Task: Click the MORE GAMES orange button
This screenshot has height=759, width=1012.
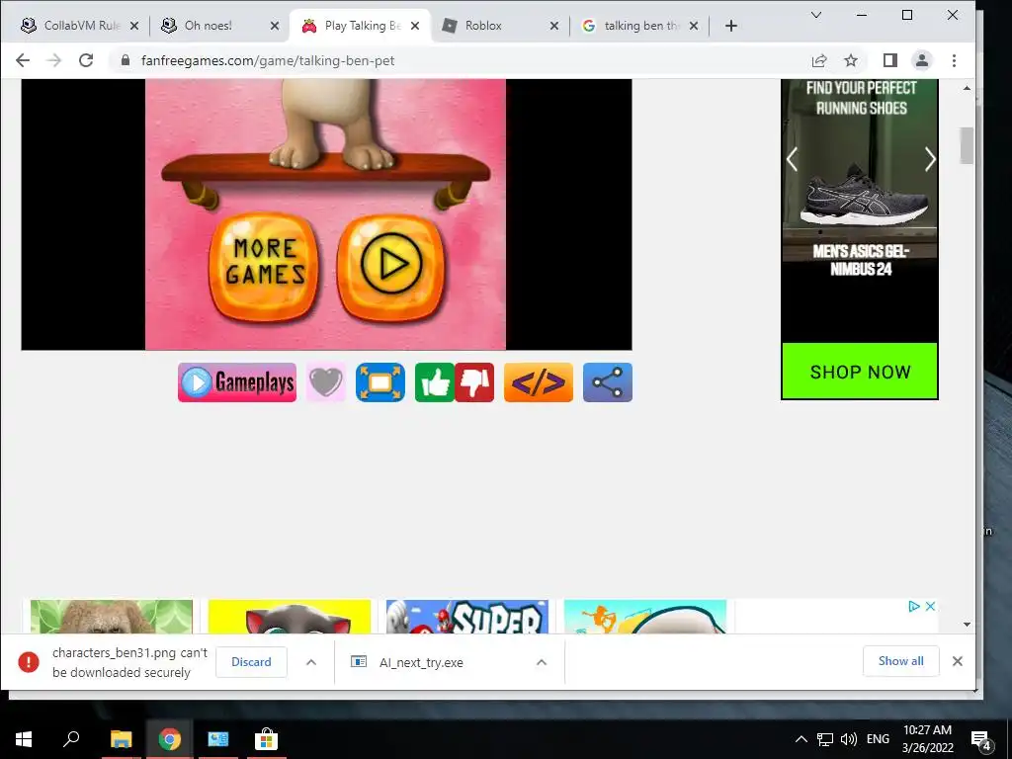Action: pyautogui.click(x=264, y=266)
